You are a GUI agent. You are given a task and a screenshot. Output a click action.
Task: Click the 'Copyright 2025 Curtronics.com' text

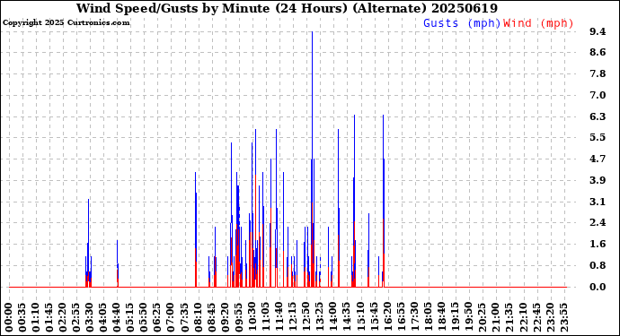(x=66, y=23)
